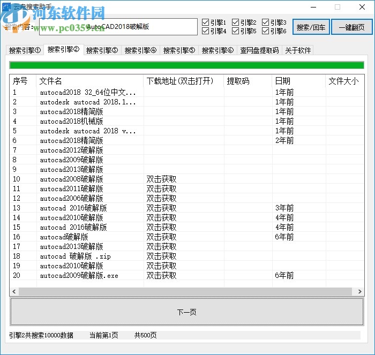Click 双击获取 in row 10

click(161, 179)
